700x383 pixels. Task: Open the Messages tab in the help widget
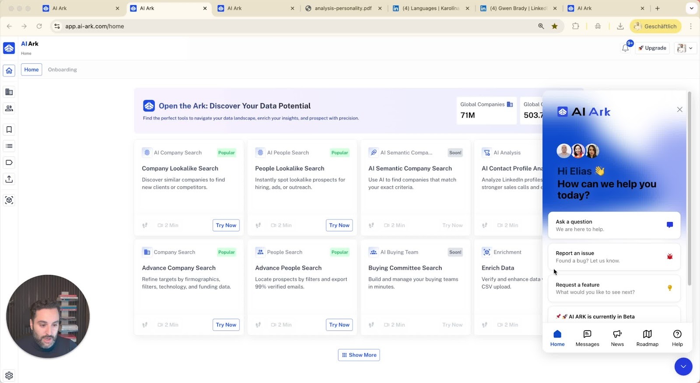click(x=588, y=338)
